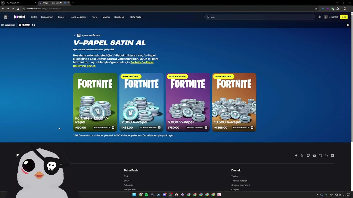Click the purple extension icon in toolbar
This screenshot has width=353, height=198.
pos(328,9)
